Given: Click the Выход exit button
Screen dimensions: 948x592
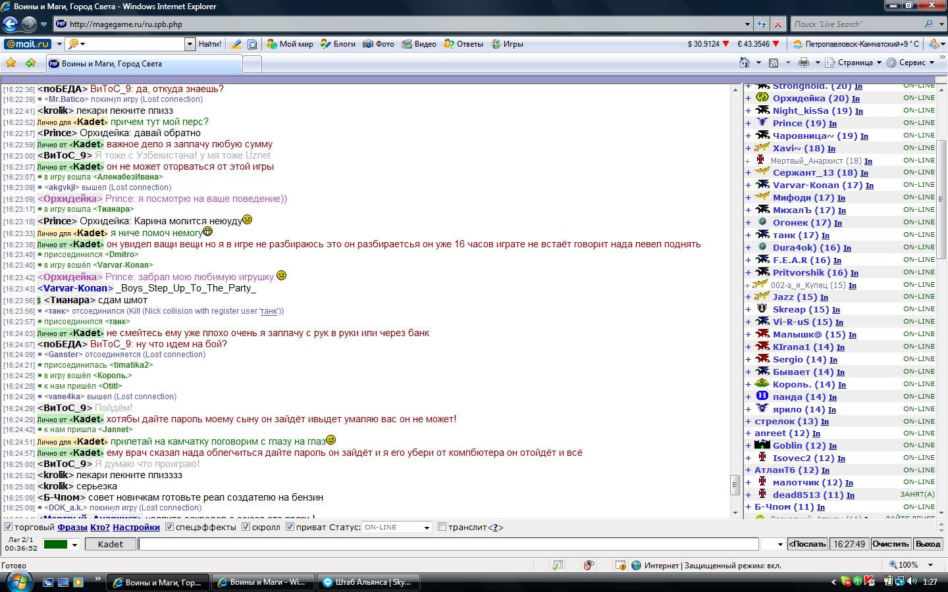Looking at the screenshot, I should click(928, 544).
